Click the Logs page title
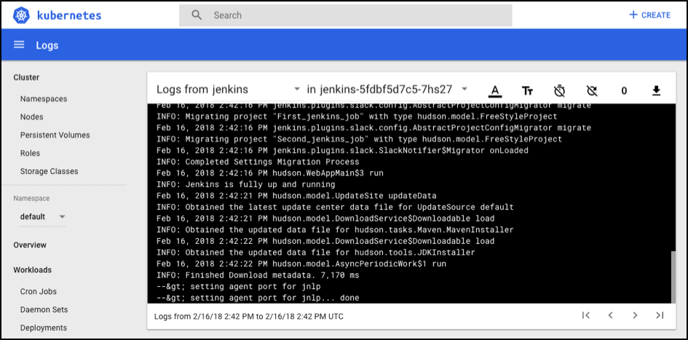This screenshot has height=340, width=688. point(47,46)
